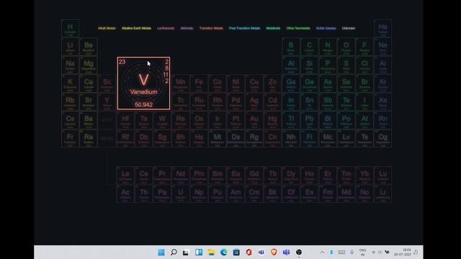Open the Mercury (Hg) tile
The image size is (461, 259).
(x=272, y=120)
